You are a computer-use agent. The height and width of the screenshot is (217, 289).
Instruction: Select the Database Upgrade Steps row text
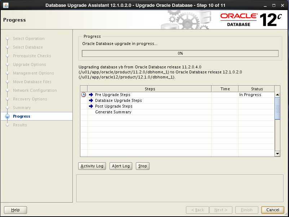[119, 100]
